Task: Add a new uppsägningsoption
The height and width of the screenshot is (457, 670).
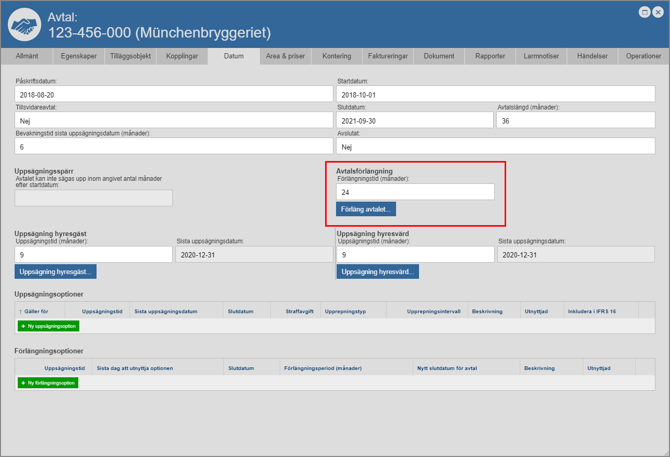Action: click(x=49, y=326)
